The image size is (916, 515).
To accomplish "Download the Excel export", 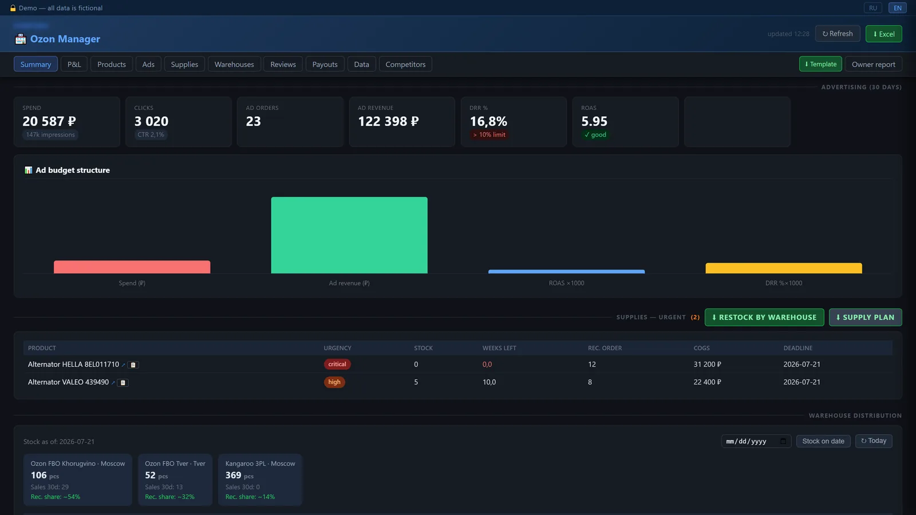I will 884,34.
